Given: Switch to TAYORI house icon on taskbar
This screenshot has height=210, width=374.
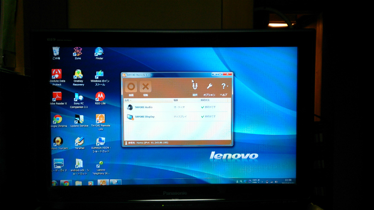Looking at the screenshot, I should pos(103,182).
